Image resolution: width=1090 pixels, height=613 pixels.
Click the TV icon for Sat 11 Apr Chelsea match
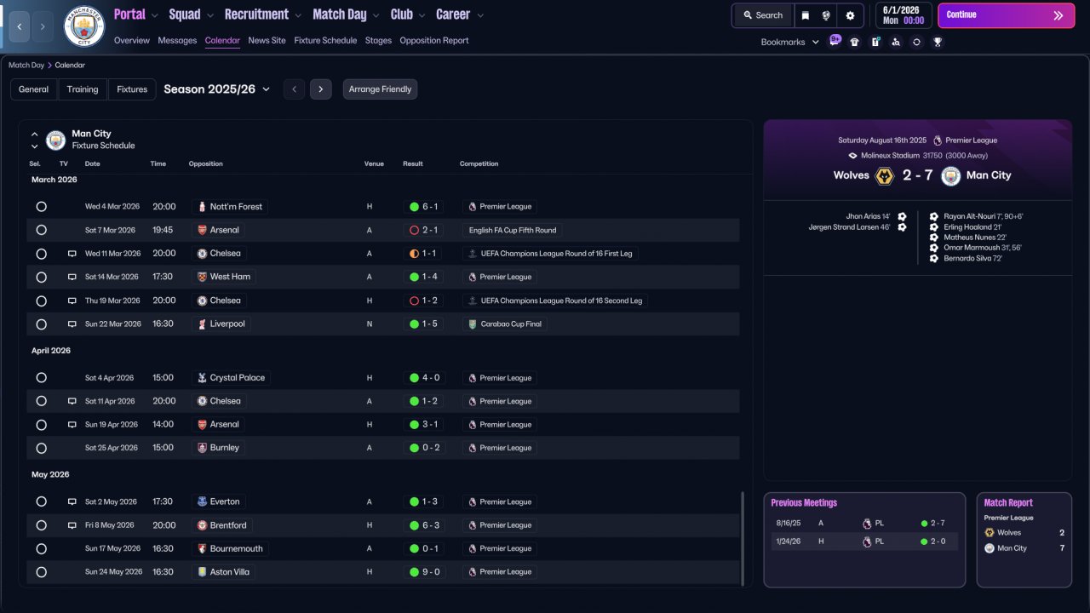pos(72,401)
